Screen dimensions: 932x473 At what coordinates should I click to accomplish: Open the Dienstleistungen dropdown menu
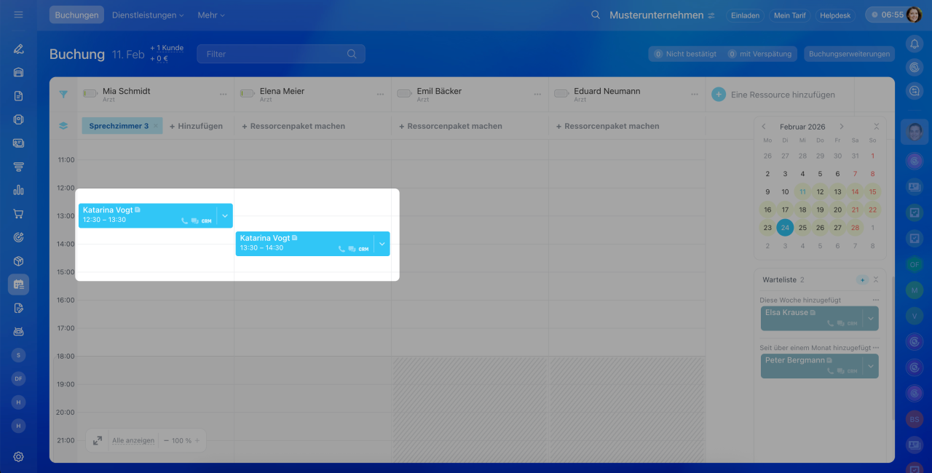148,15
